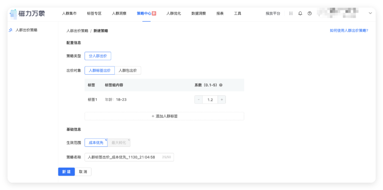Click the 标签组内容 column header
The image size is (383, 190).
coord(114,85)
